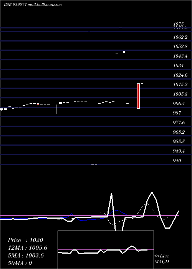Screen dimensions: 192x269
Task: Click the 1052.8 price axis label
Action: tap(180, 46)
